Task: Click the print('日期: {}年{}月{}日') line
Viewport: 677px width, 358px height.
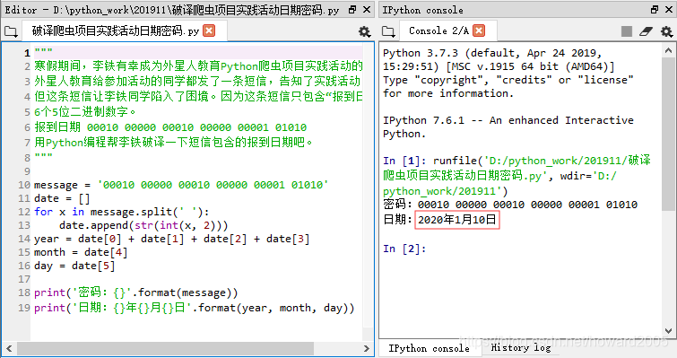Action: tap(195, 308)
